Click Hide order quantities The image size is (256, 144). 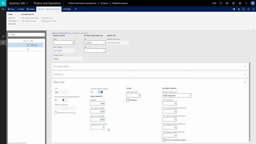point(28,21)
